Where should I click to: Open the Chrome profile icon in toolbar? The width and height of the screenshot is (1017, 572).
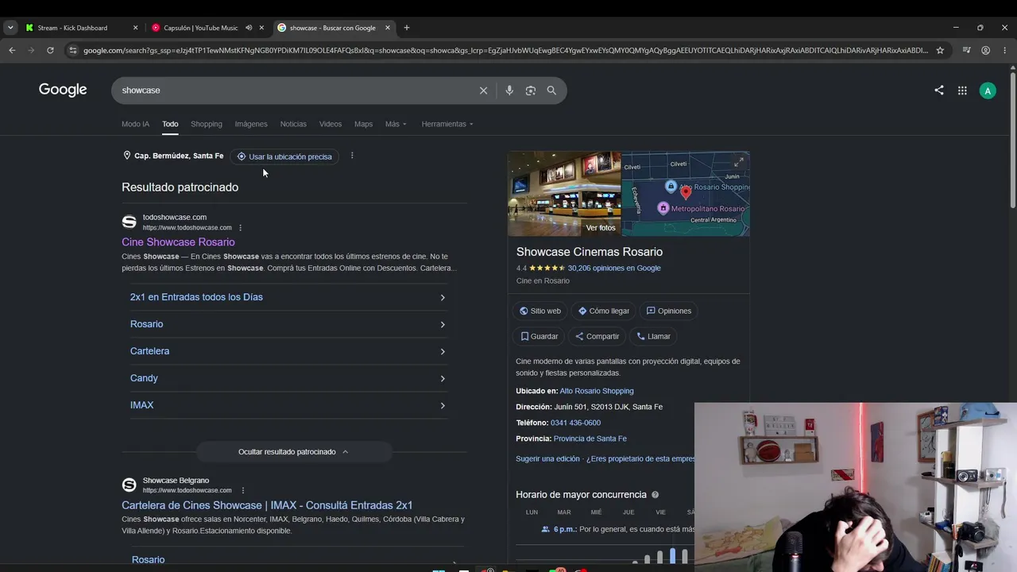(x=986, y=50)
